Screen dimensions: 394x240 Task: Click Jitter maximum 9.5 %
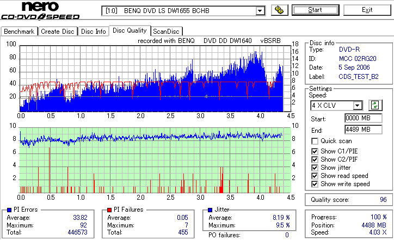click(x=282, y=225)
